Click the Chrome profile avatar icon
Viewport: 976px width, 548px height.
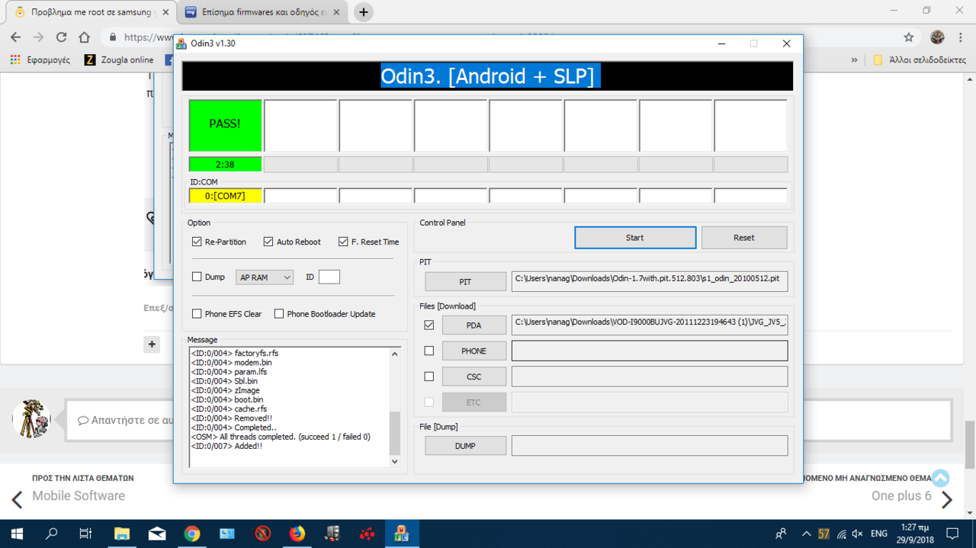(937, 37)
